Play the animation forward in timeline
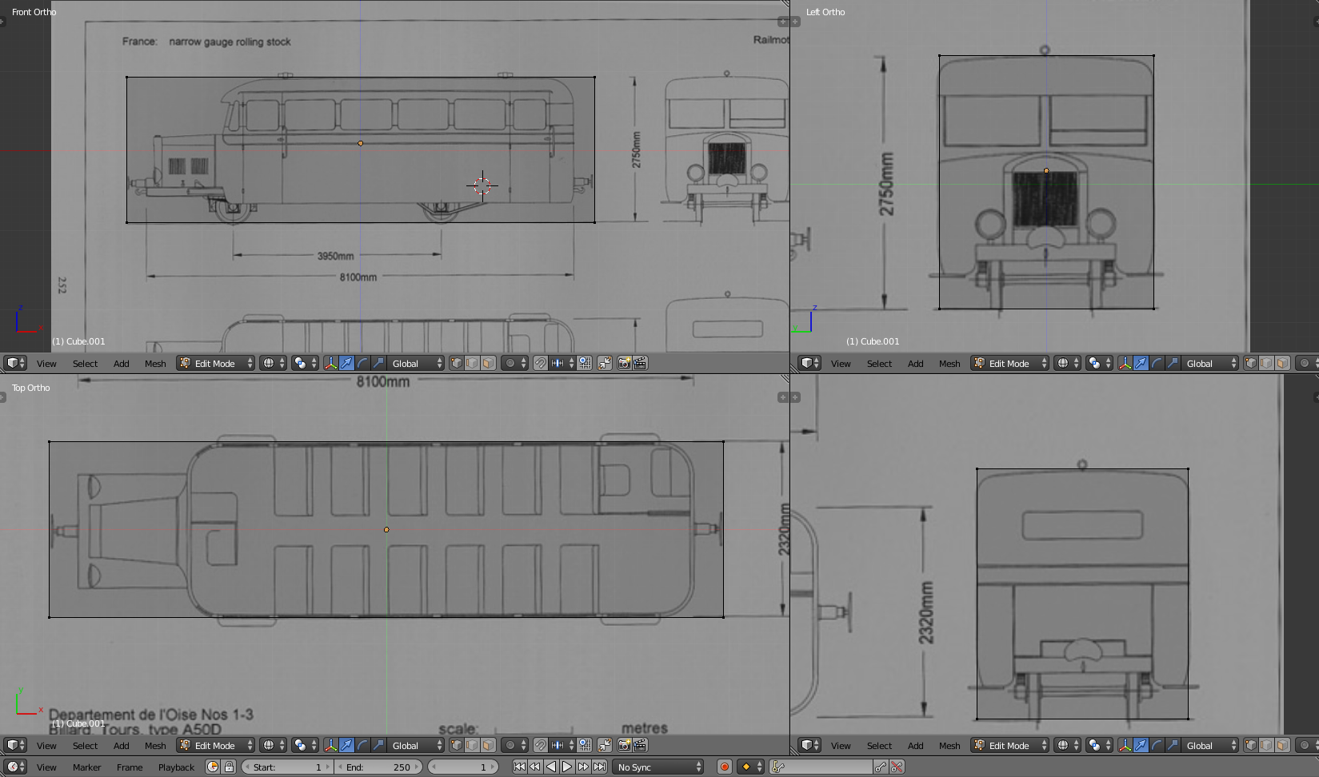1319x777 pixels. (567, 767)
